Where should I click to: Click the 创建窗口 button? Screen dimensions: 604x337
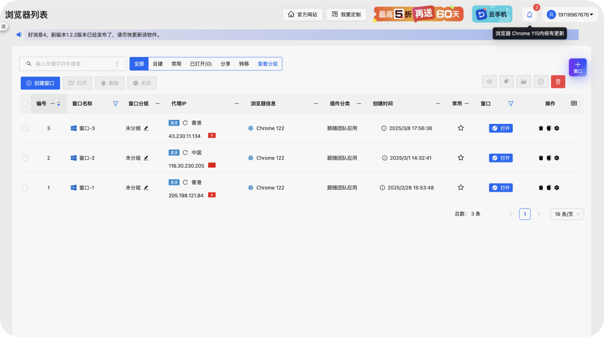(41, 83)
